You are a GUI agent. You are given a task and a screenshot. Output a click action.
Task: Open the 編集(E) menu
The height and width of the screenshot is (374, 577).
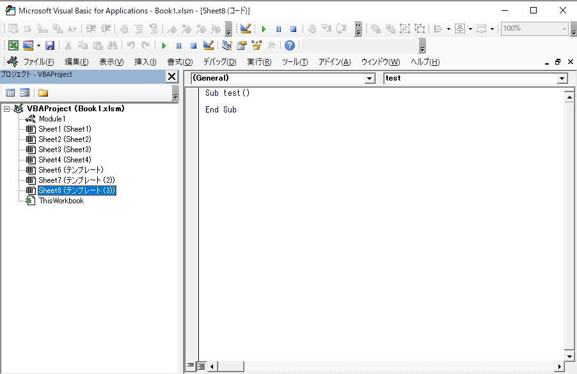tap(77, 62)
